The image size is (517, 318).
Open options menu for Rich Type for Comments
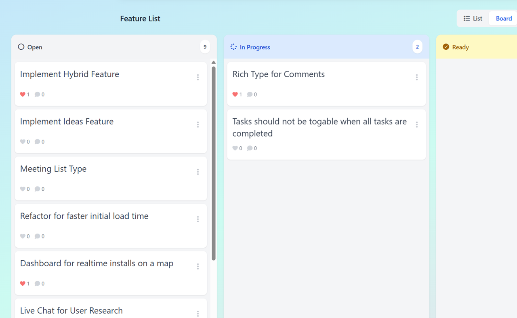[x=417, y=77]
